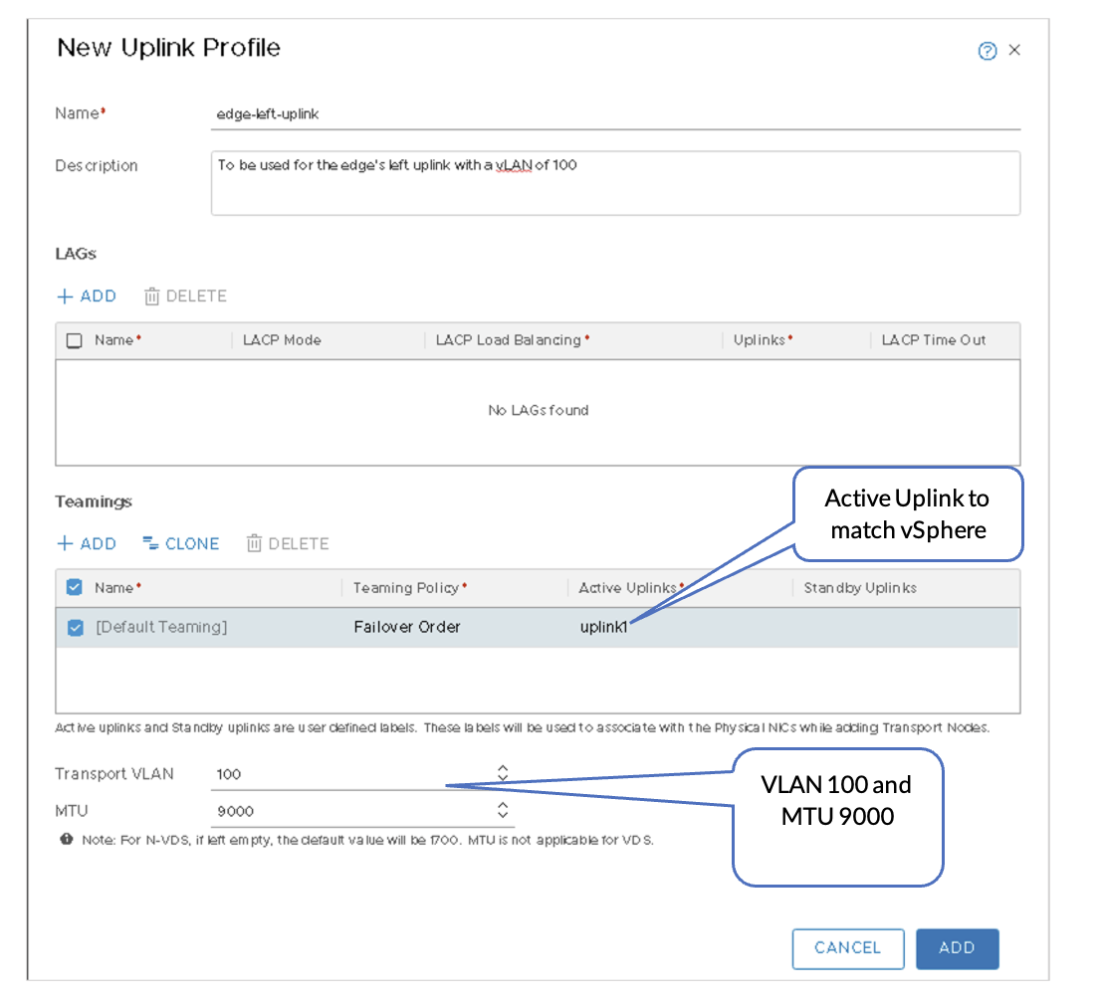
Task: Toggle select-all checkbox in LAGs table header
Action: [x=75, y=340]
